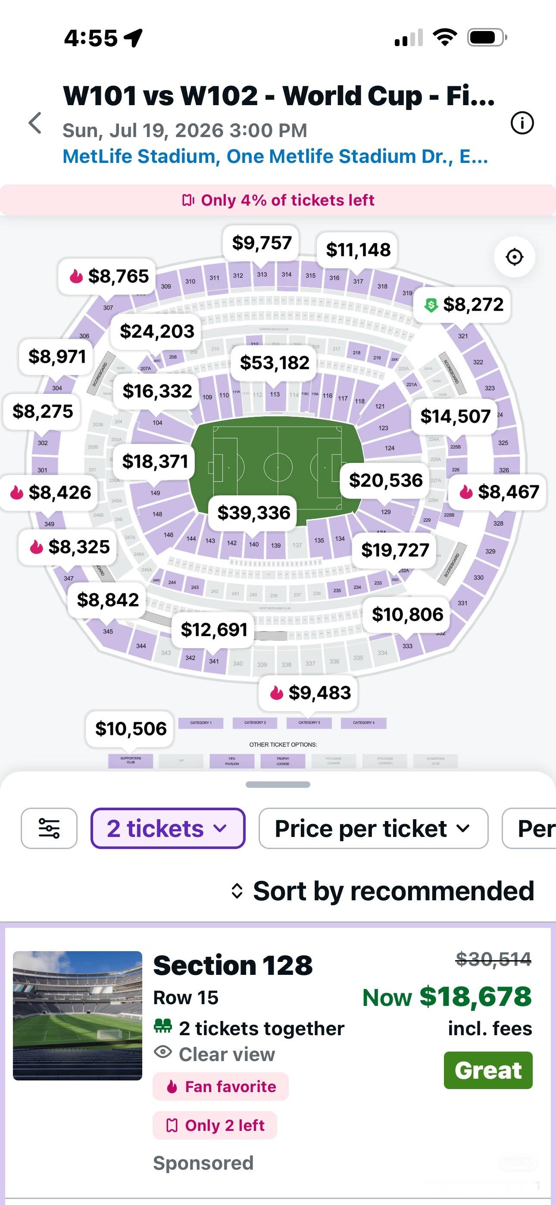The height and width of the screenshot is (1205, 556).
Task: Tap the $8,272 best deal marker
Action: point(462,305)
